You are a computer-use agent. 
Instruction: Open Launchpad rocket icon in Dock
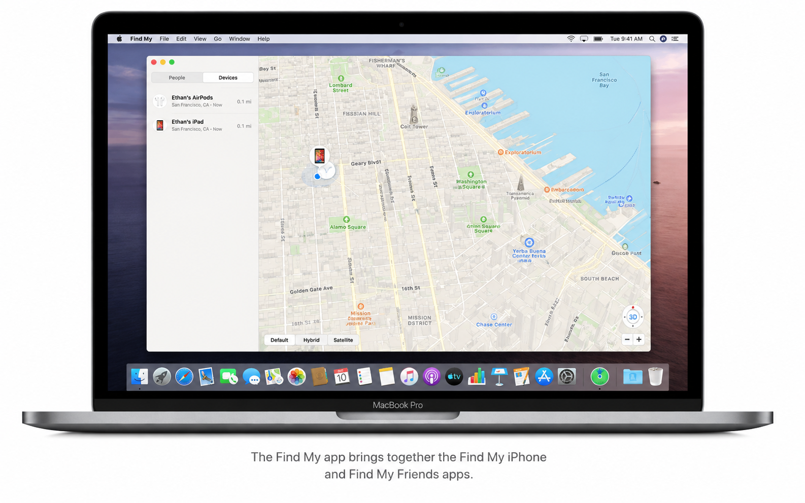162,377
